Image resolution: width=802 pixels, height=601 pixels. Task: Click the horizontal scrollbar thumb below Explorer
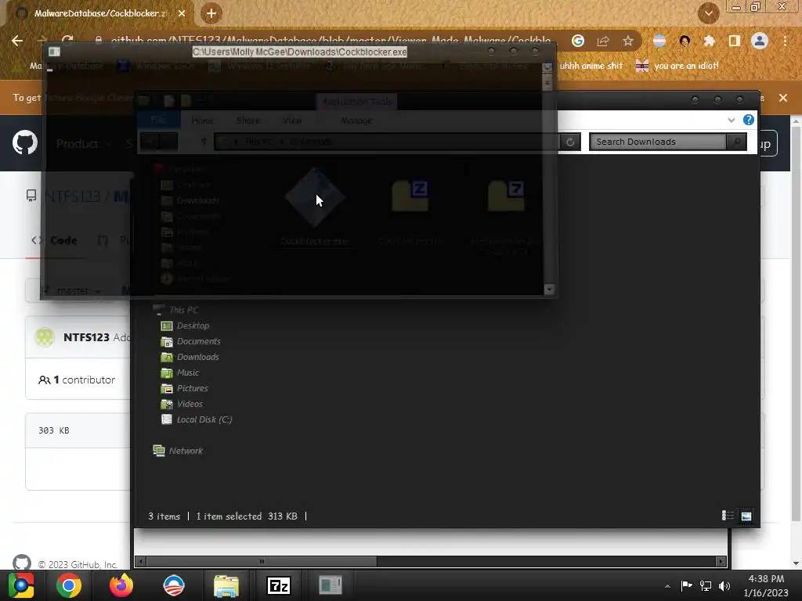(x=262, y=561)
